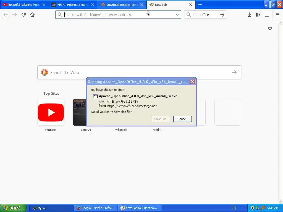
Task: Click the Apache_OpenOffice exe file name
Action: coord(138,96)
